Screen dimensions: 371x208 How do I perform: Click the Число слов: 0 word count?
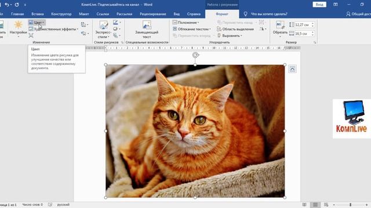[x=32, y=205]
